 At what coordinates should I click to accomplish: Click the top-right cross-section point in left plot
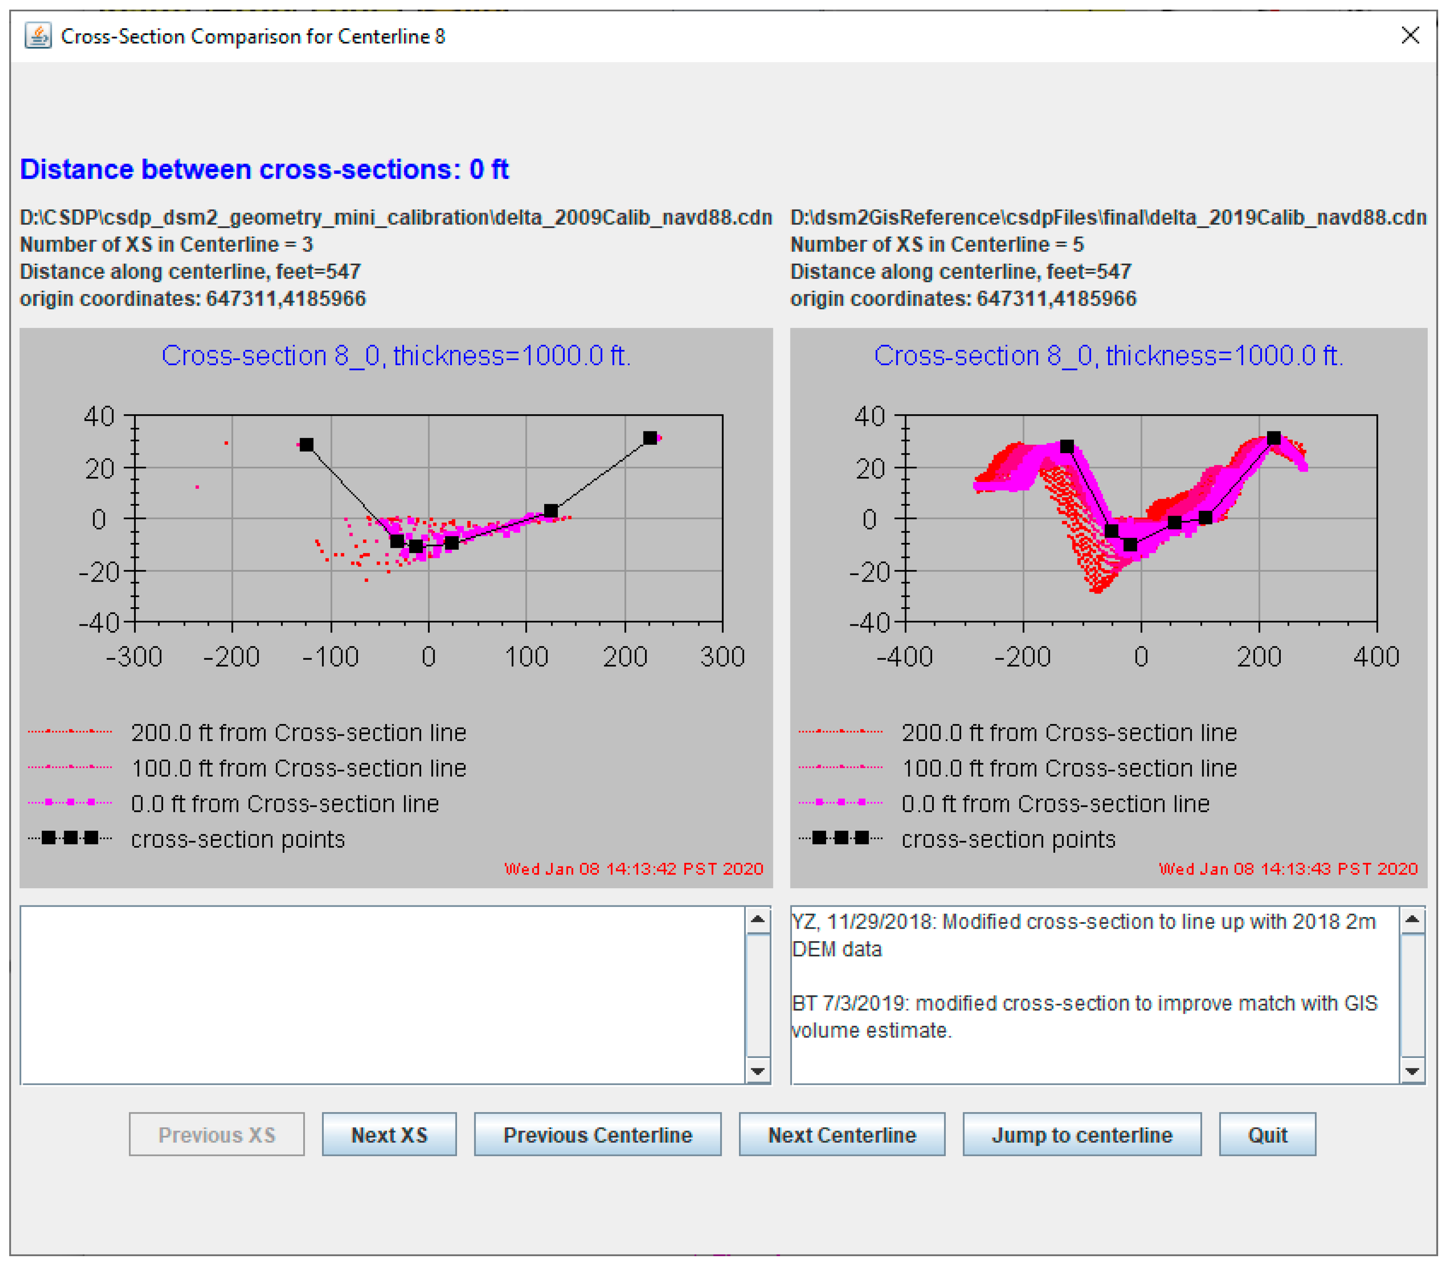(x=649, y=438)
